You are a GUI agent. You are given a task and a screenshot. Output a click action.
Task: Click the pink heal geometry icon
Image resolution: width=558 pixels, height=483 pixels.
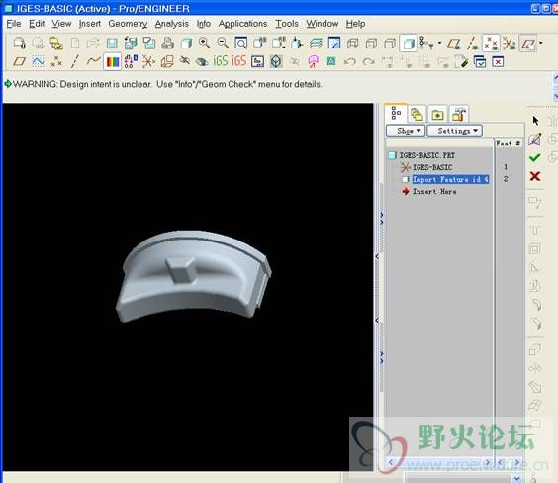point(314,62)
